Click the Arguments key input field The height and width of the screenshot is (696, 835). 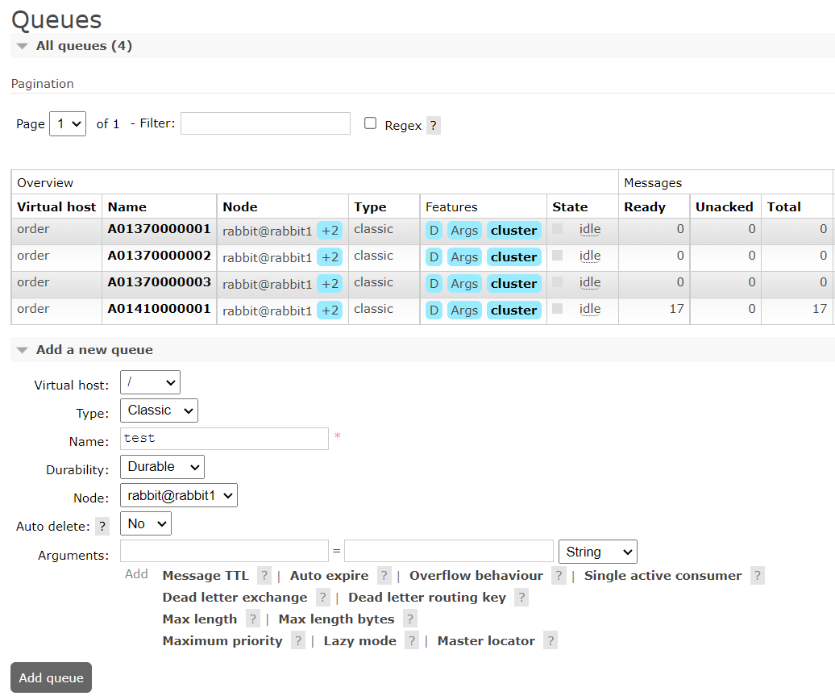pyautogui.click(x=224, y=551)
